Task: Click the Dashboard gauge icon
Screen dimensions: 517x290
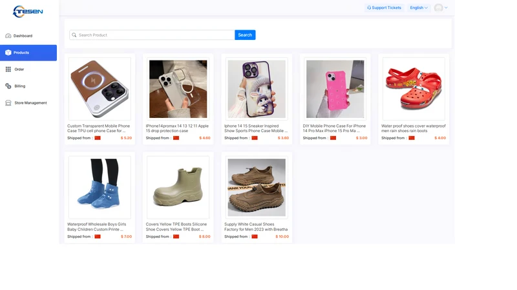Action: coord(8,36)
